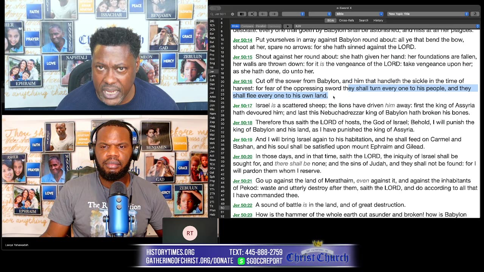This screenshot has height=272, width=484.
Task: Switch to the History tab
Action: tap(378, 20)
